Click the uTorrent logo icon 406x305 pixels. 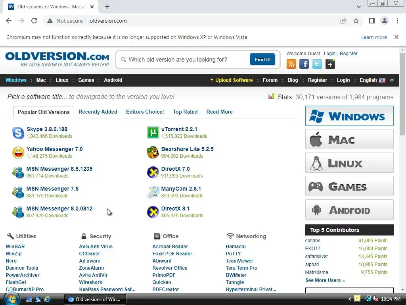pos(153,133)
